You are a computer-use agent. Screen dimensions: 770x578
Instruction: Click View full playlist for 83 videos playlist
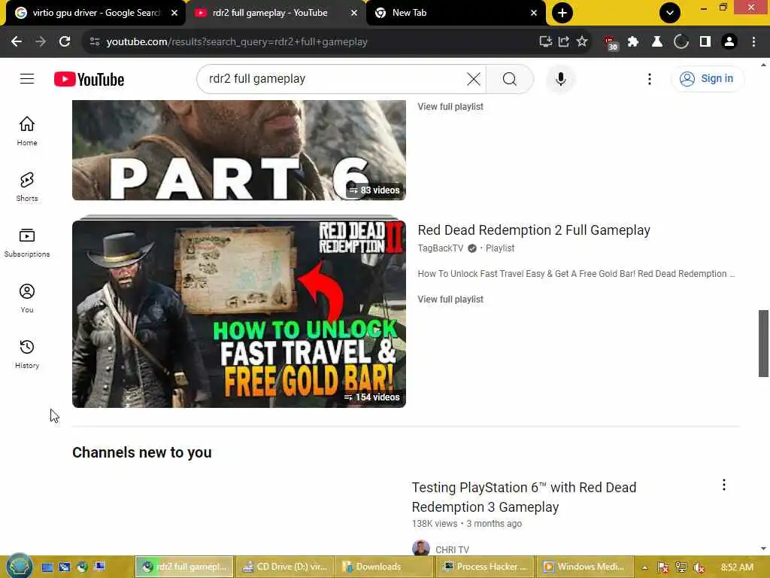(x=450, y=107)
